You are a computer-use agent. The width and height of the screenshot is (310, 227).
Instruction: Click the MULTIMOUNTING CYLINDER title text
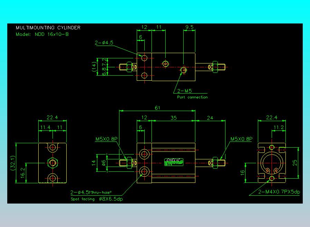(x=48, y=28)
